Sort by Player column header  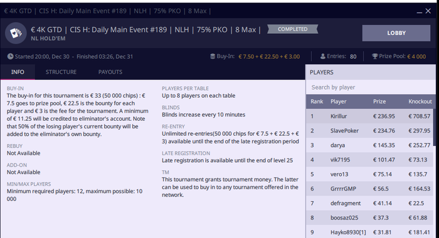point(338,101)
